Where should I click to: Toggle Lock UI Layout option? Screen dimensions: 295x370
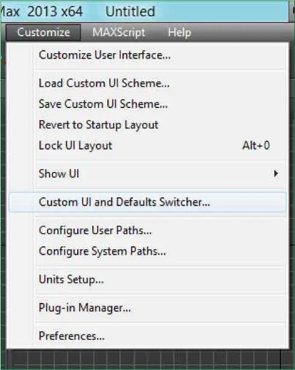tap(147, 145)
